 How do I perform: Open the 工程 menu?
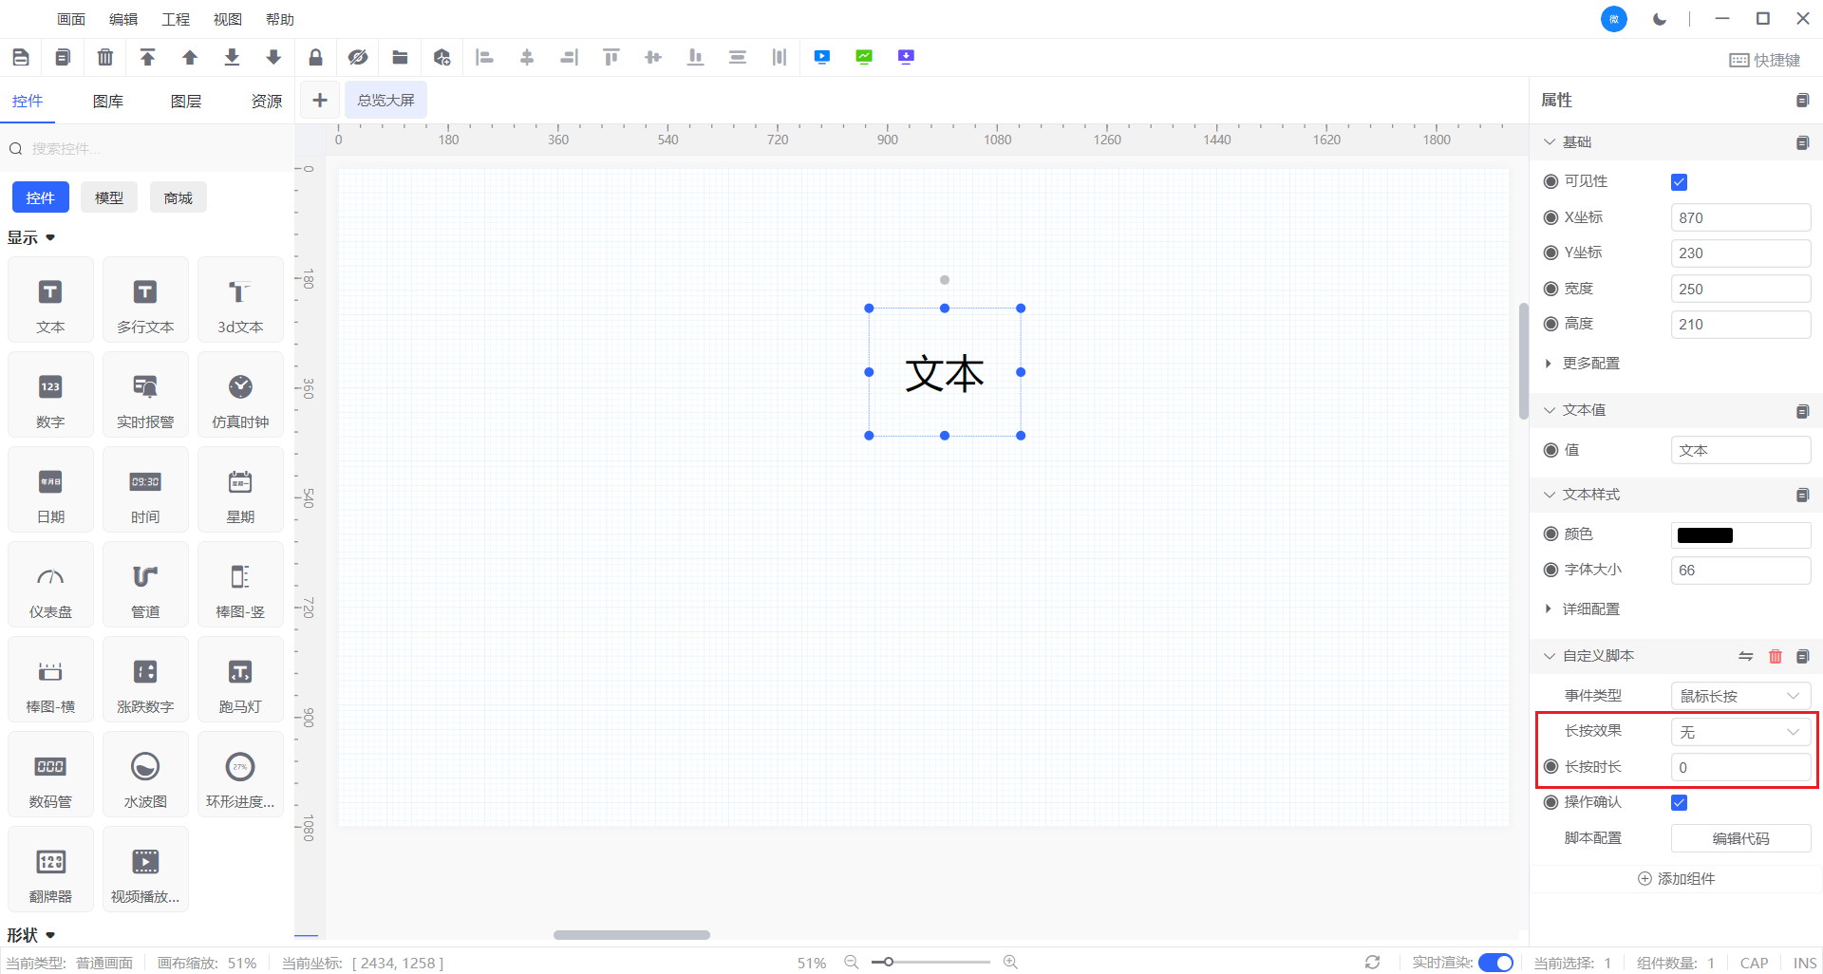(x=176, y=19)
